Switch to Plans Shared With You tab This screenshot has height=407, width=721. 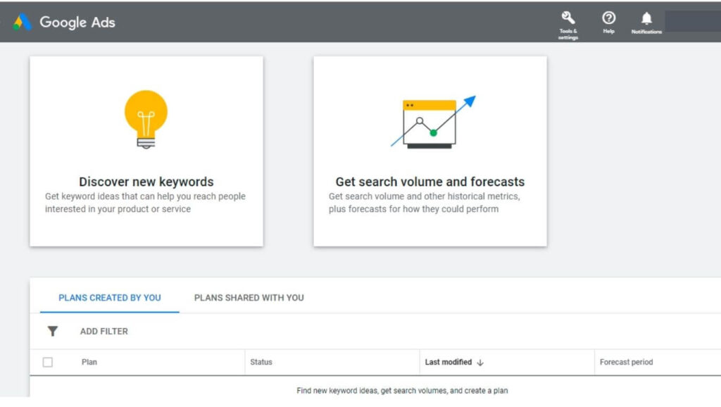pyautogui.click(x=249, y=298)
